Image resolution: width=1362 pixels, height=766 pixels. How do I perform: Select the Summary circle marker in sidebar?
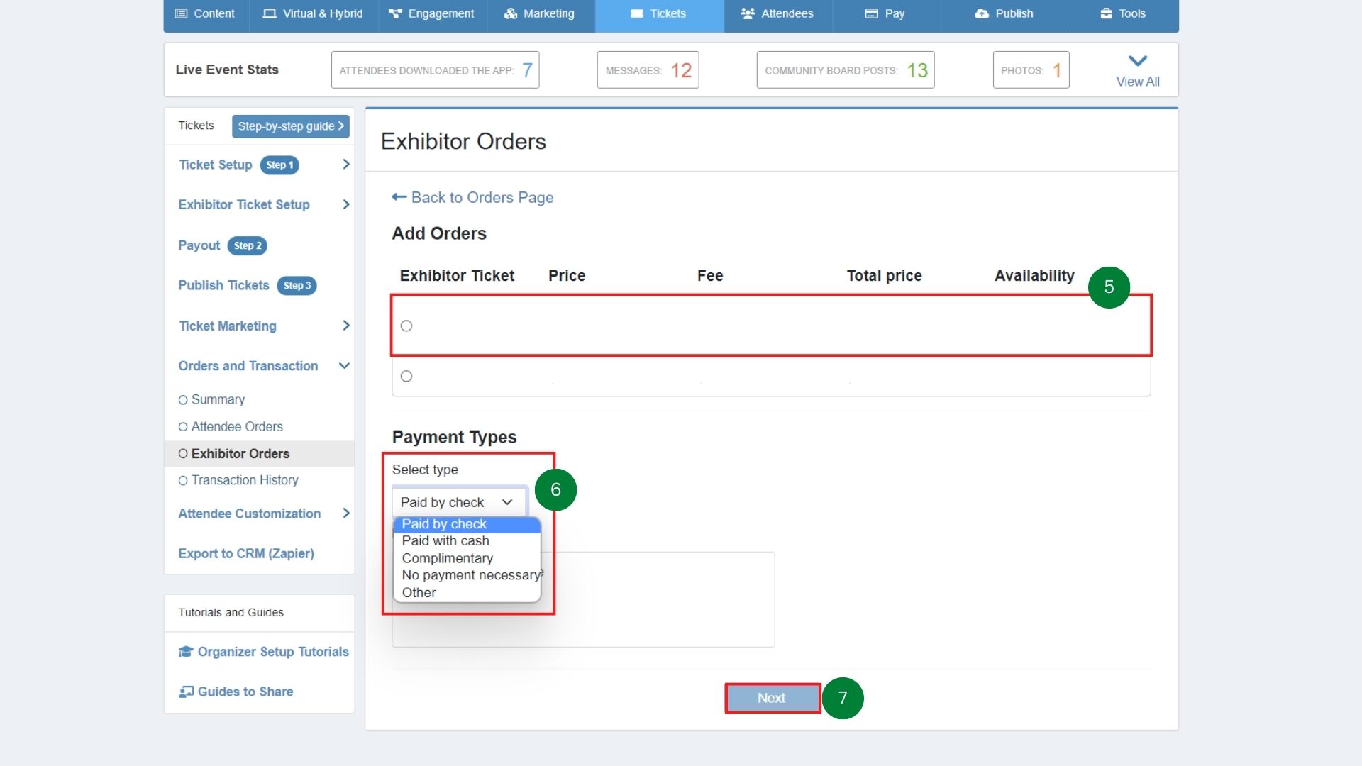pos(183,400)
